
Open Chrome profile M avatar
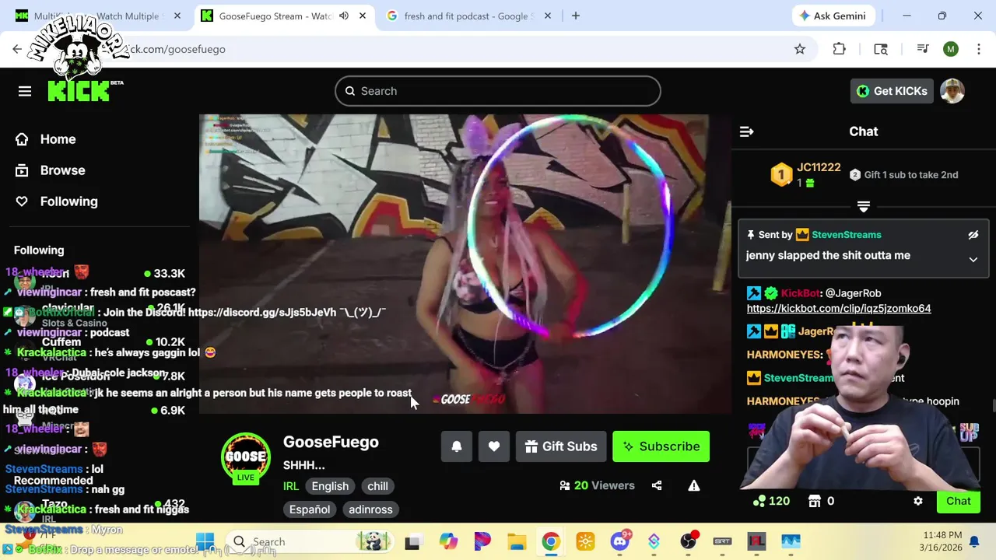click(x=951, y=49)
